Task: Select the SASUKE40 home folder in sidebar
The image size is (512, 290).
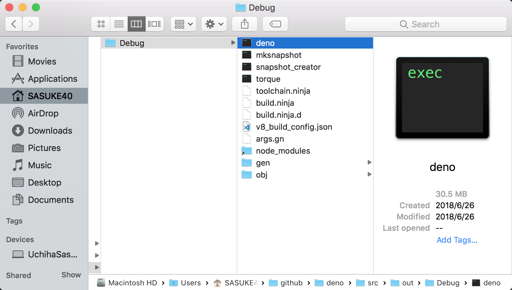Action: 44,96
